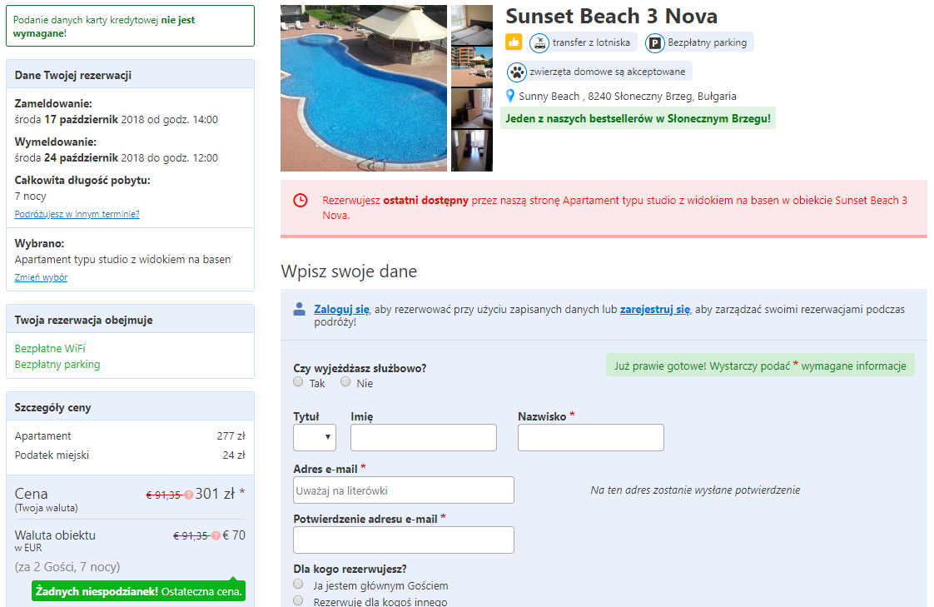Click the location pin near Sunny Beach
Image resolution: width=934 pixels, height=607 pixels.
click(x=510, y=96)
